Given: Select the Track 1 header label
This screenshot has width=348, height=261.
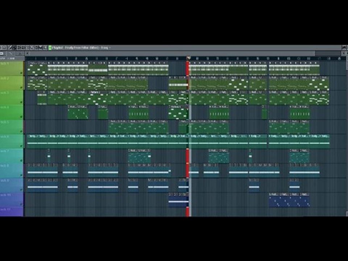Looking at the screenshot, I should 5,63.
